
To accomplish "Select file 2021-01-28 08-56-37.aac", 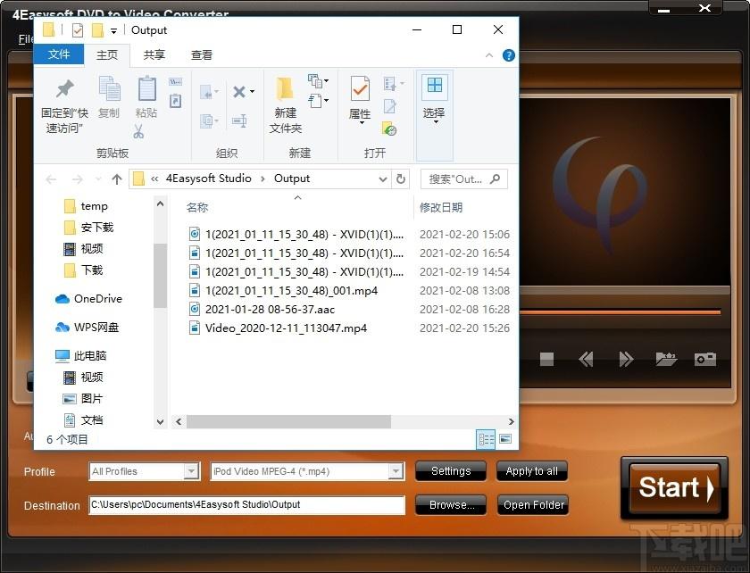I will [270, 310].
